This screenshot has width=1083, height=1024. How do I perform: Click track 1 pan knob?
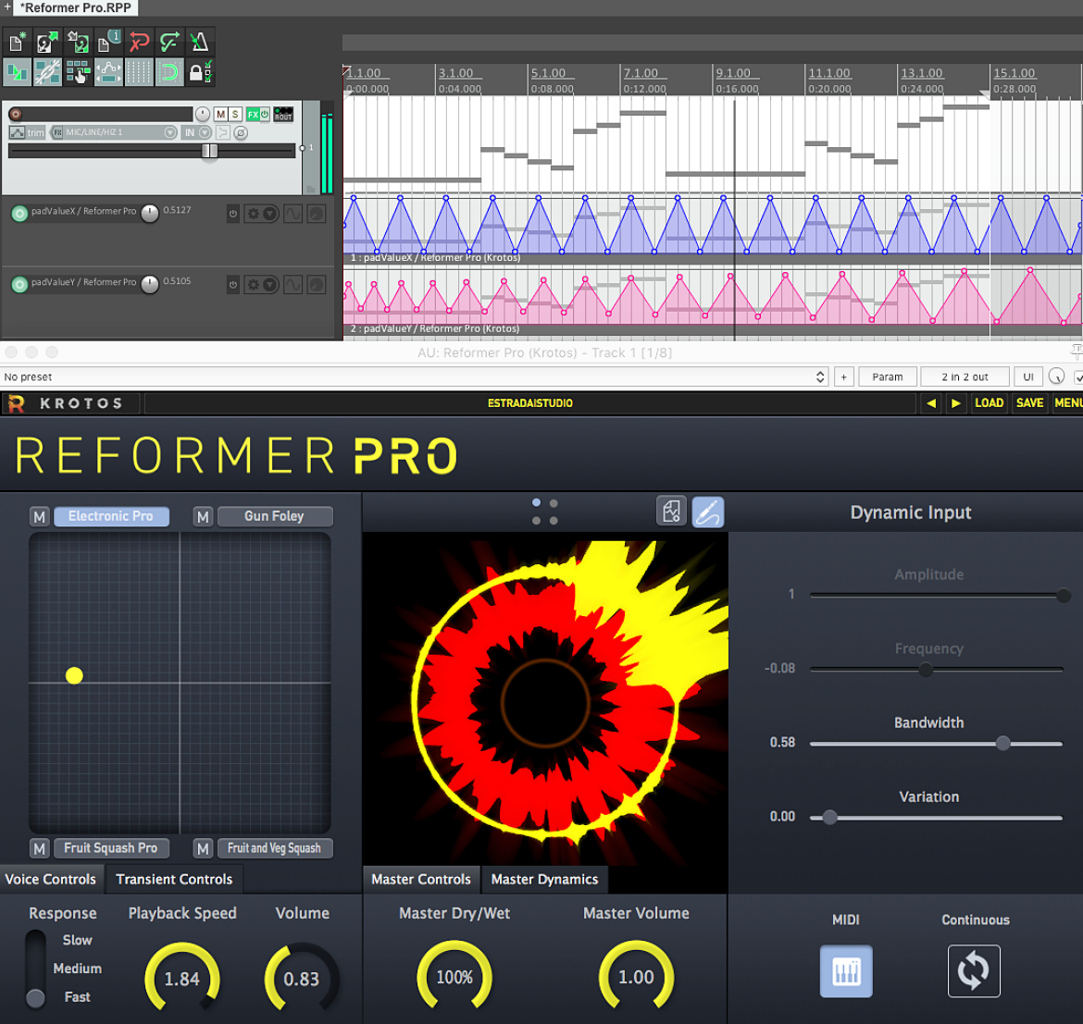[203, 114]
